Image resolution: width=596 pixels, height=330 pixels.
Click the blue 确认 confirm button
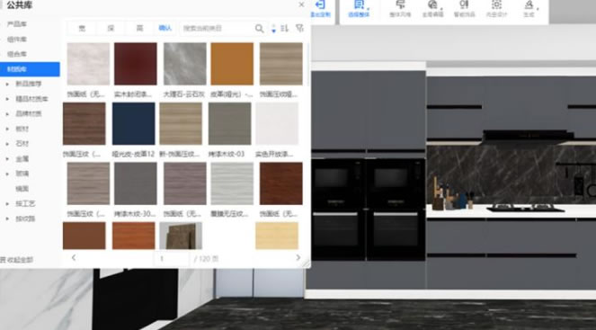click(165, 28)
